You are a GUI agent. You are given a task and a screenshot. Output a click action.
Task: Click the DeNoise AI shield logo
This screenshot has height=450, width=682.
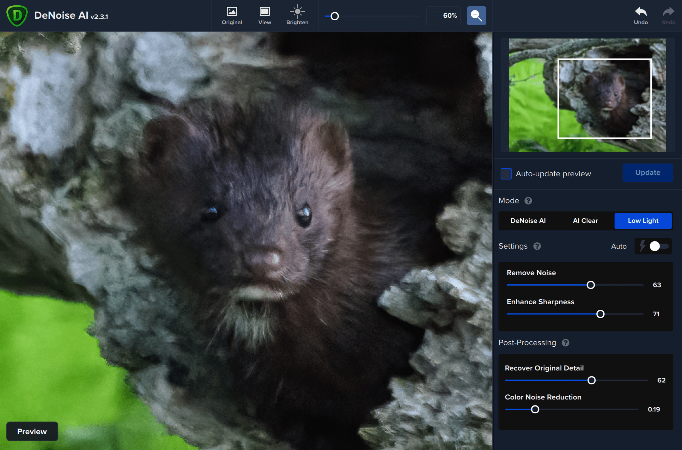pyautogui.click(x=17, y=15)
